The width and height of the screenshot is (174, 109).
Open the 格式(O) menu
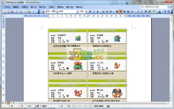click(x=42, y=7)
